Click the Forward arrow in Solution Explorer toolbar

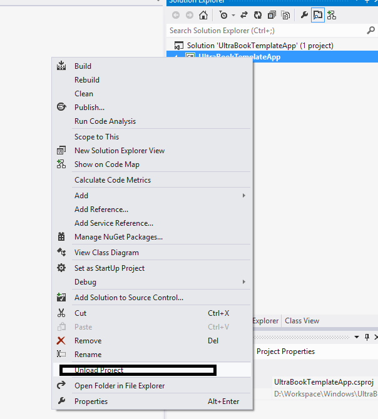190,15
